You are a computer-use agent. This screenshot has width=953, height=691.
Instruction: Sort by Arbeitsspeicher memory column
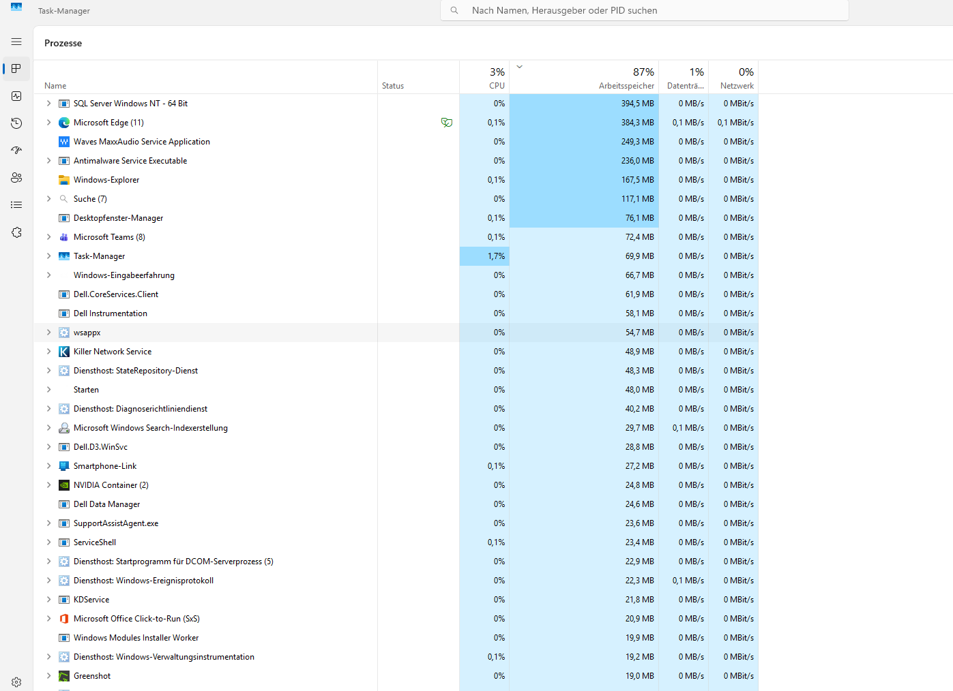(584, 78)
